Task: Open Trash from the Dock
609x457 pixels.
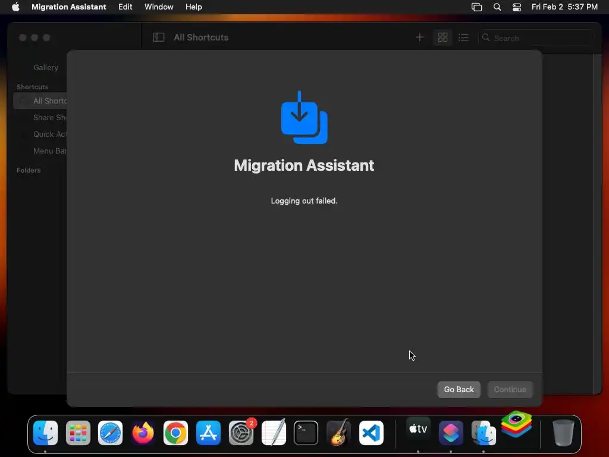Action: (563, 433)
